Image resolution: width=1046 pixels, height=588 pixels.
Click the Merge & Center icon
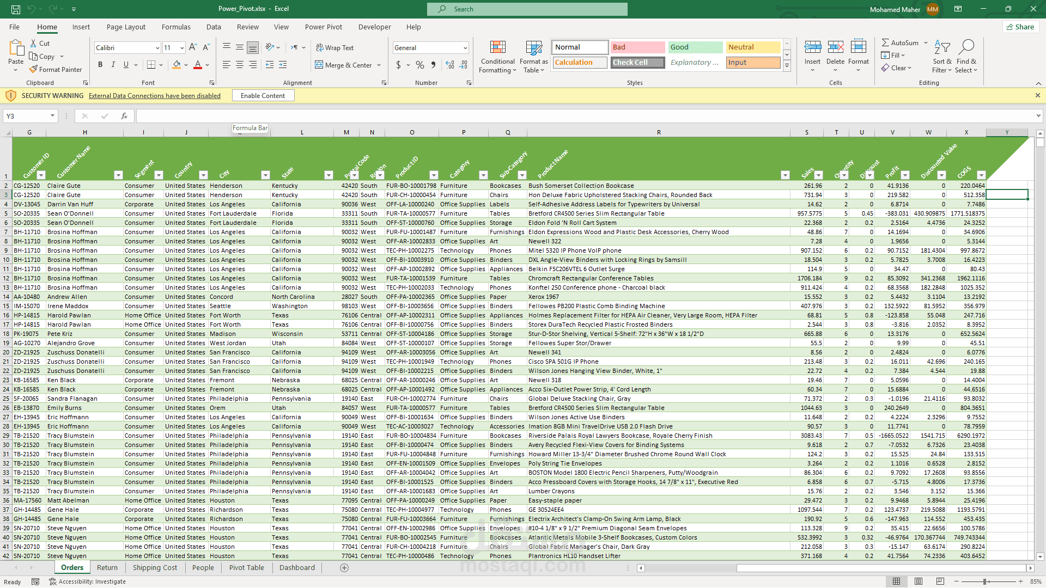(319, 65)
